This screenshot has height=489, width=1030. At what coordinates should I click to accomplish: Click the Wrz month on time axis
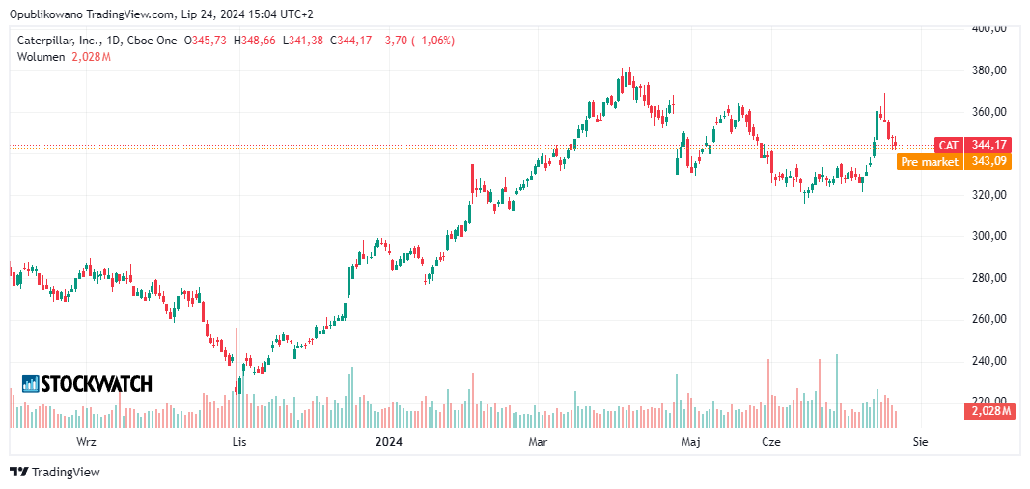(86, 442)
